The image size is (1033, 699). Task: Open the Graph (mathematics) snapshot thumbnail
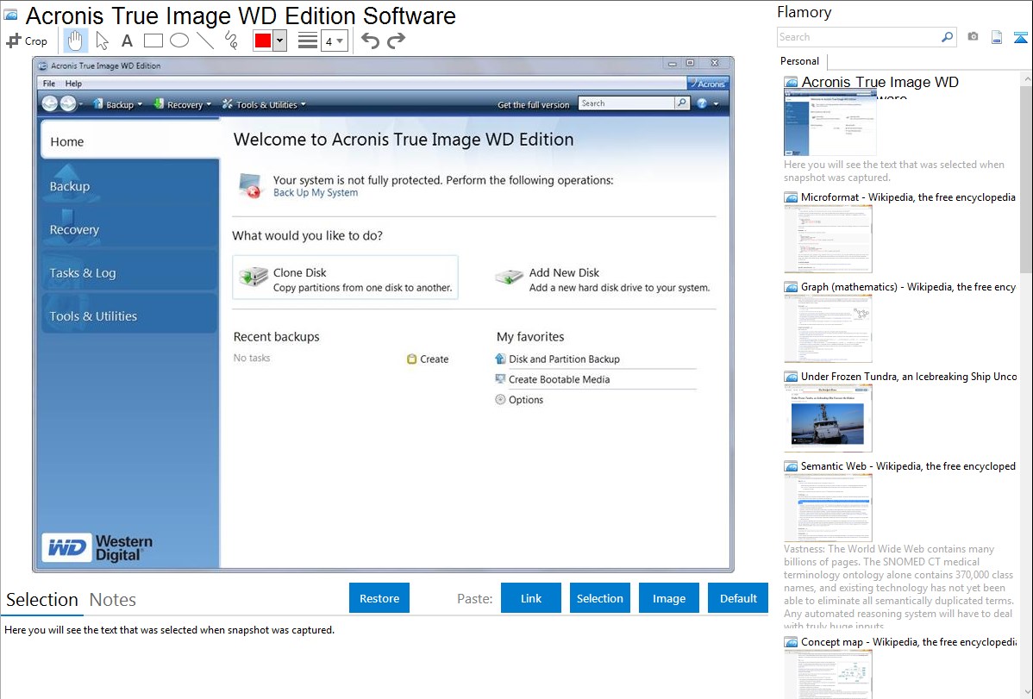[828, 328]
